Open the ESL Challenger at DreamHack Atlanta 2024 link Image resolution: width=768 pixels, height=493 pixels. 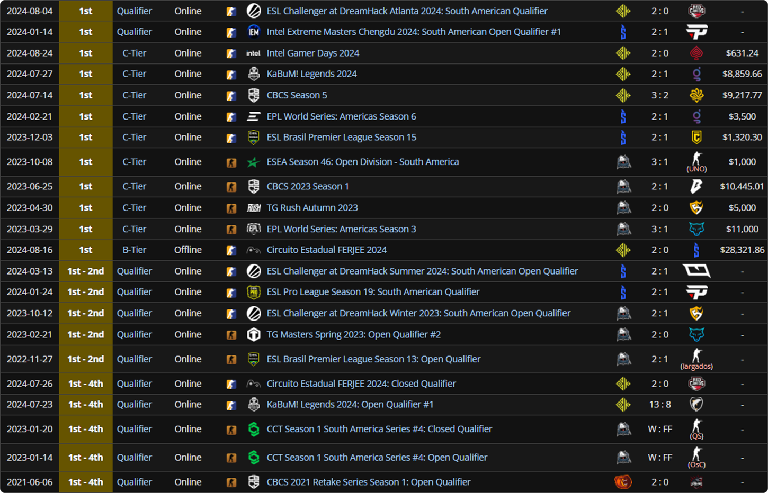[407, 11]
